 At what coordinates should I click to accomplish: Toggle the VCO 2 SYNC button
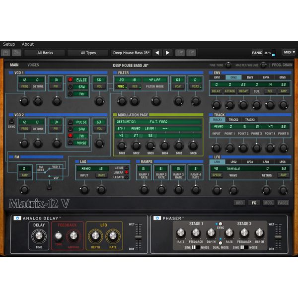click(x=11, y=121)
